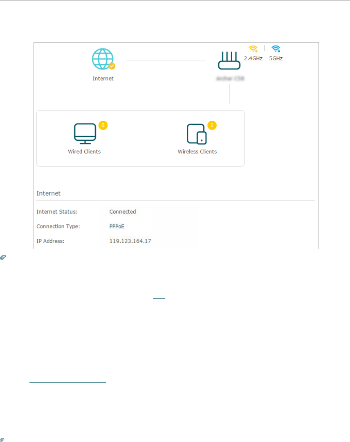The width and height of the screenshot is (350, 442).
Task: Click the yellow checkmark badge on globe
Action: (x=112, y=66)
